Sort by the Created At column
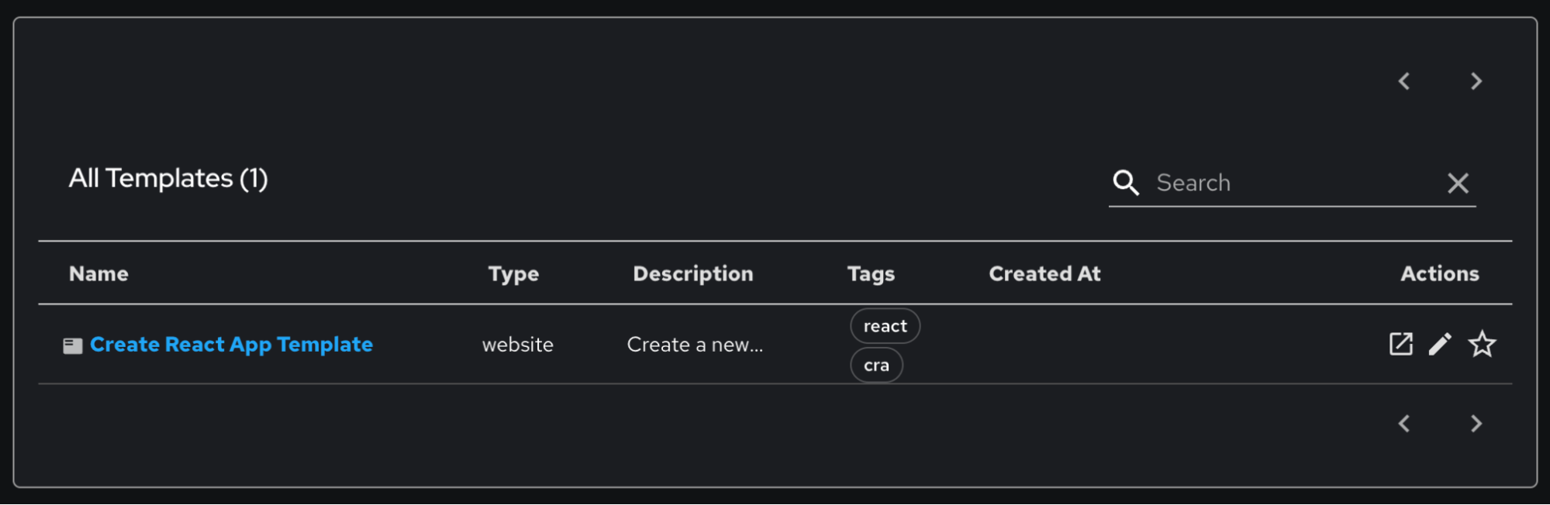Viewport: 1550px width, 505px height. (1044, 274)
